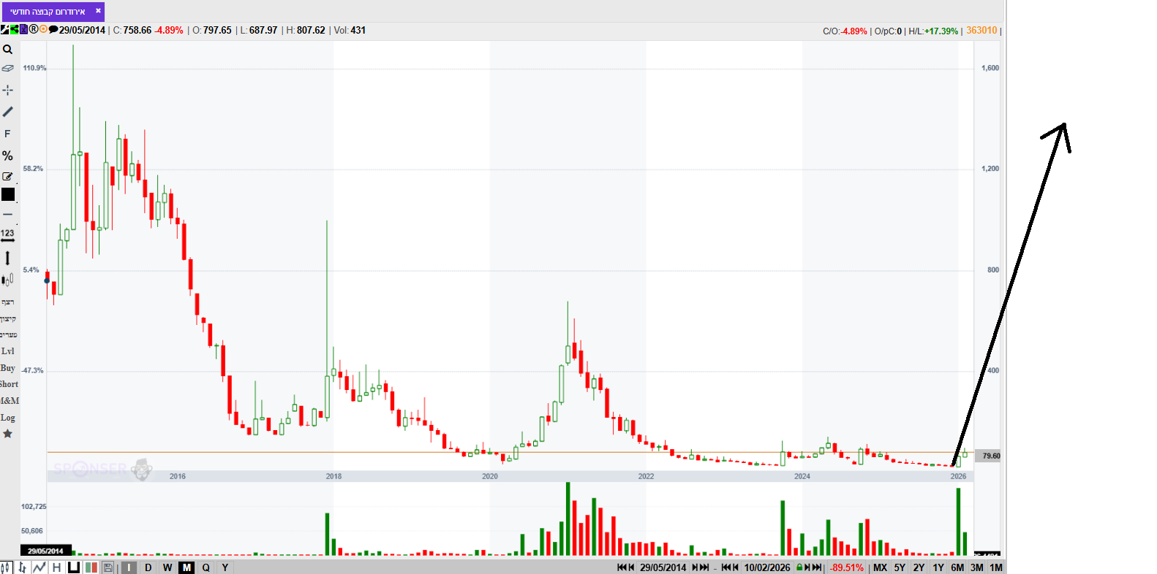Set chart range to 3M
The image size is (1157, 574).
(977, 567)
